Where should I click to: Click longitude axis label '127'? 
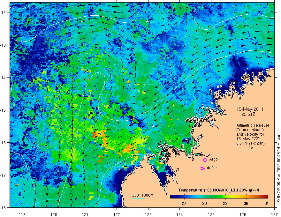point(274,214)
